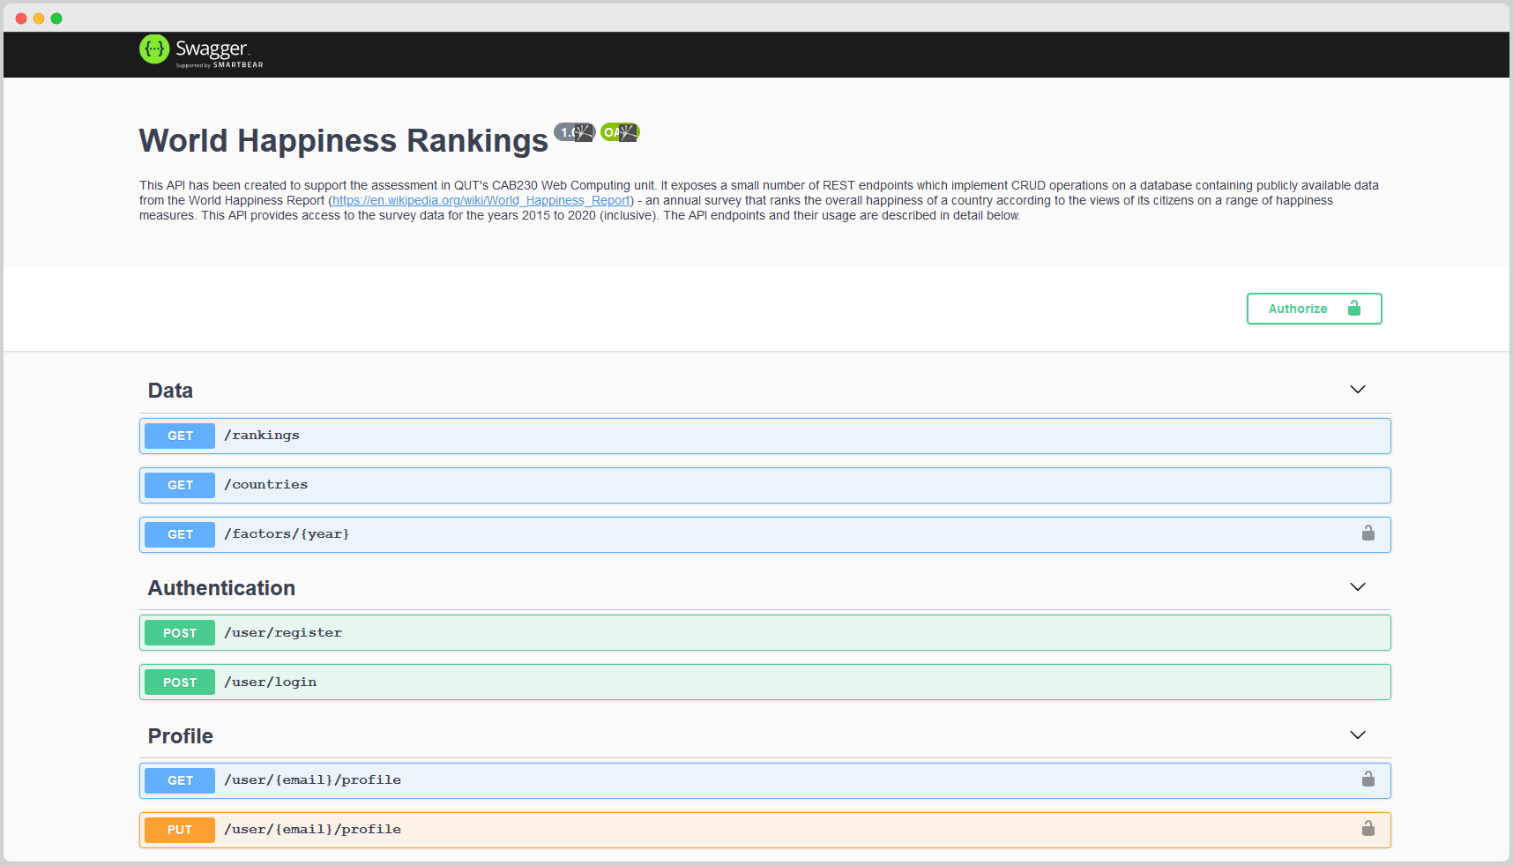1513x865 pixels.
Task: Click the green macOS maximize window button
Action: pos(56,19)
